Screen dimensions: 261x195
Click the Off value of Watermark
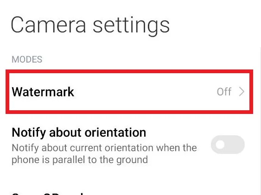[x=224, y=92]
